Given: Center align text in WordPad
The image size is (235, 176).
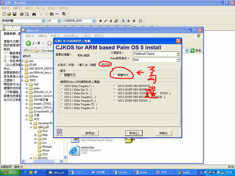Looking at the screenshot, I should (129, 21).
